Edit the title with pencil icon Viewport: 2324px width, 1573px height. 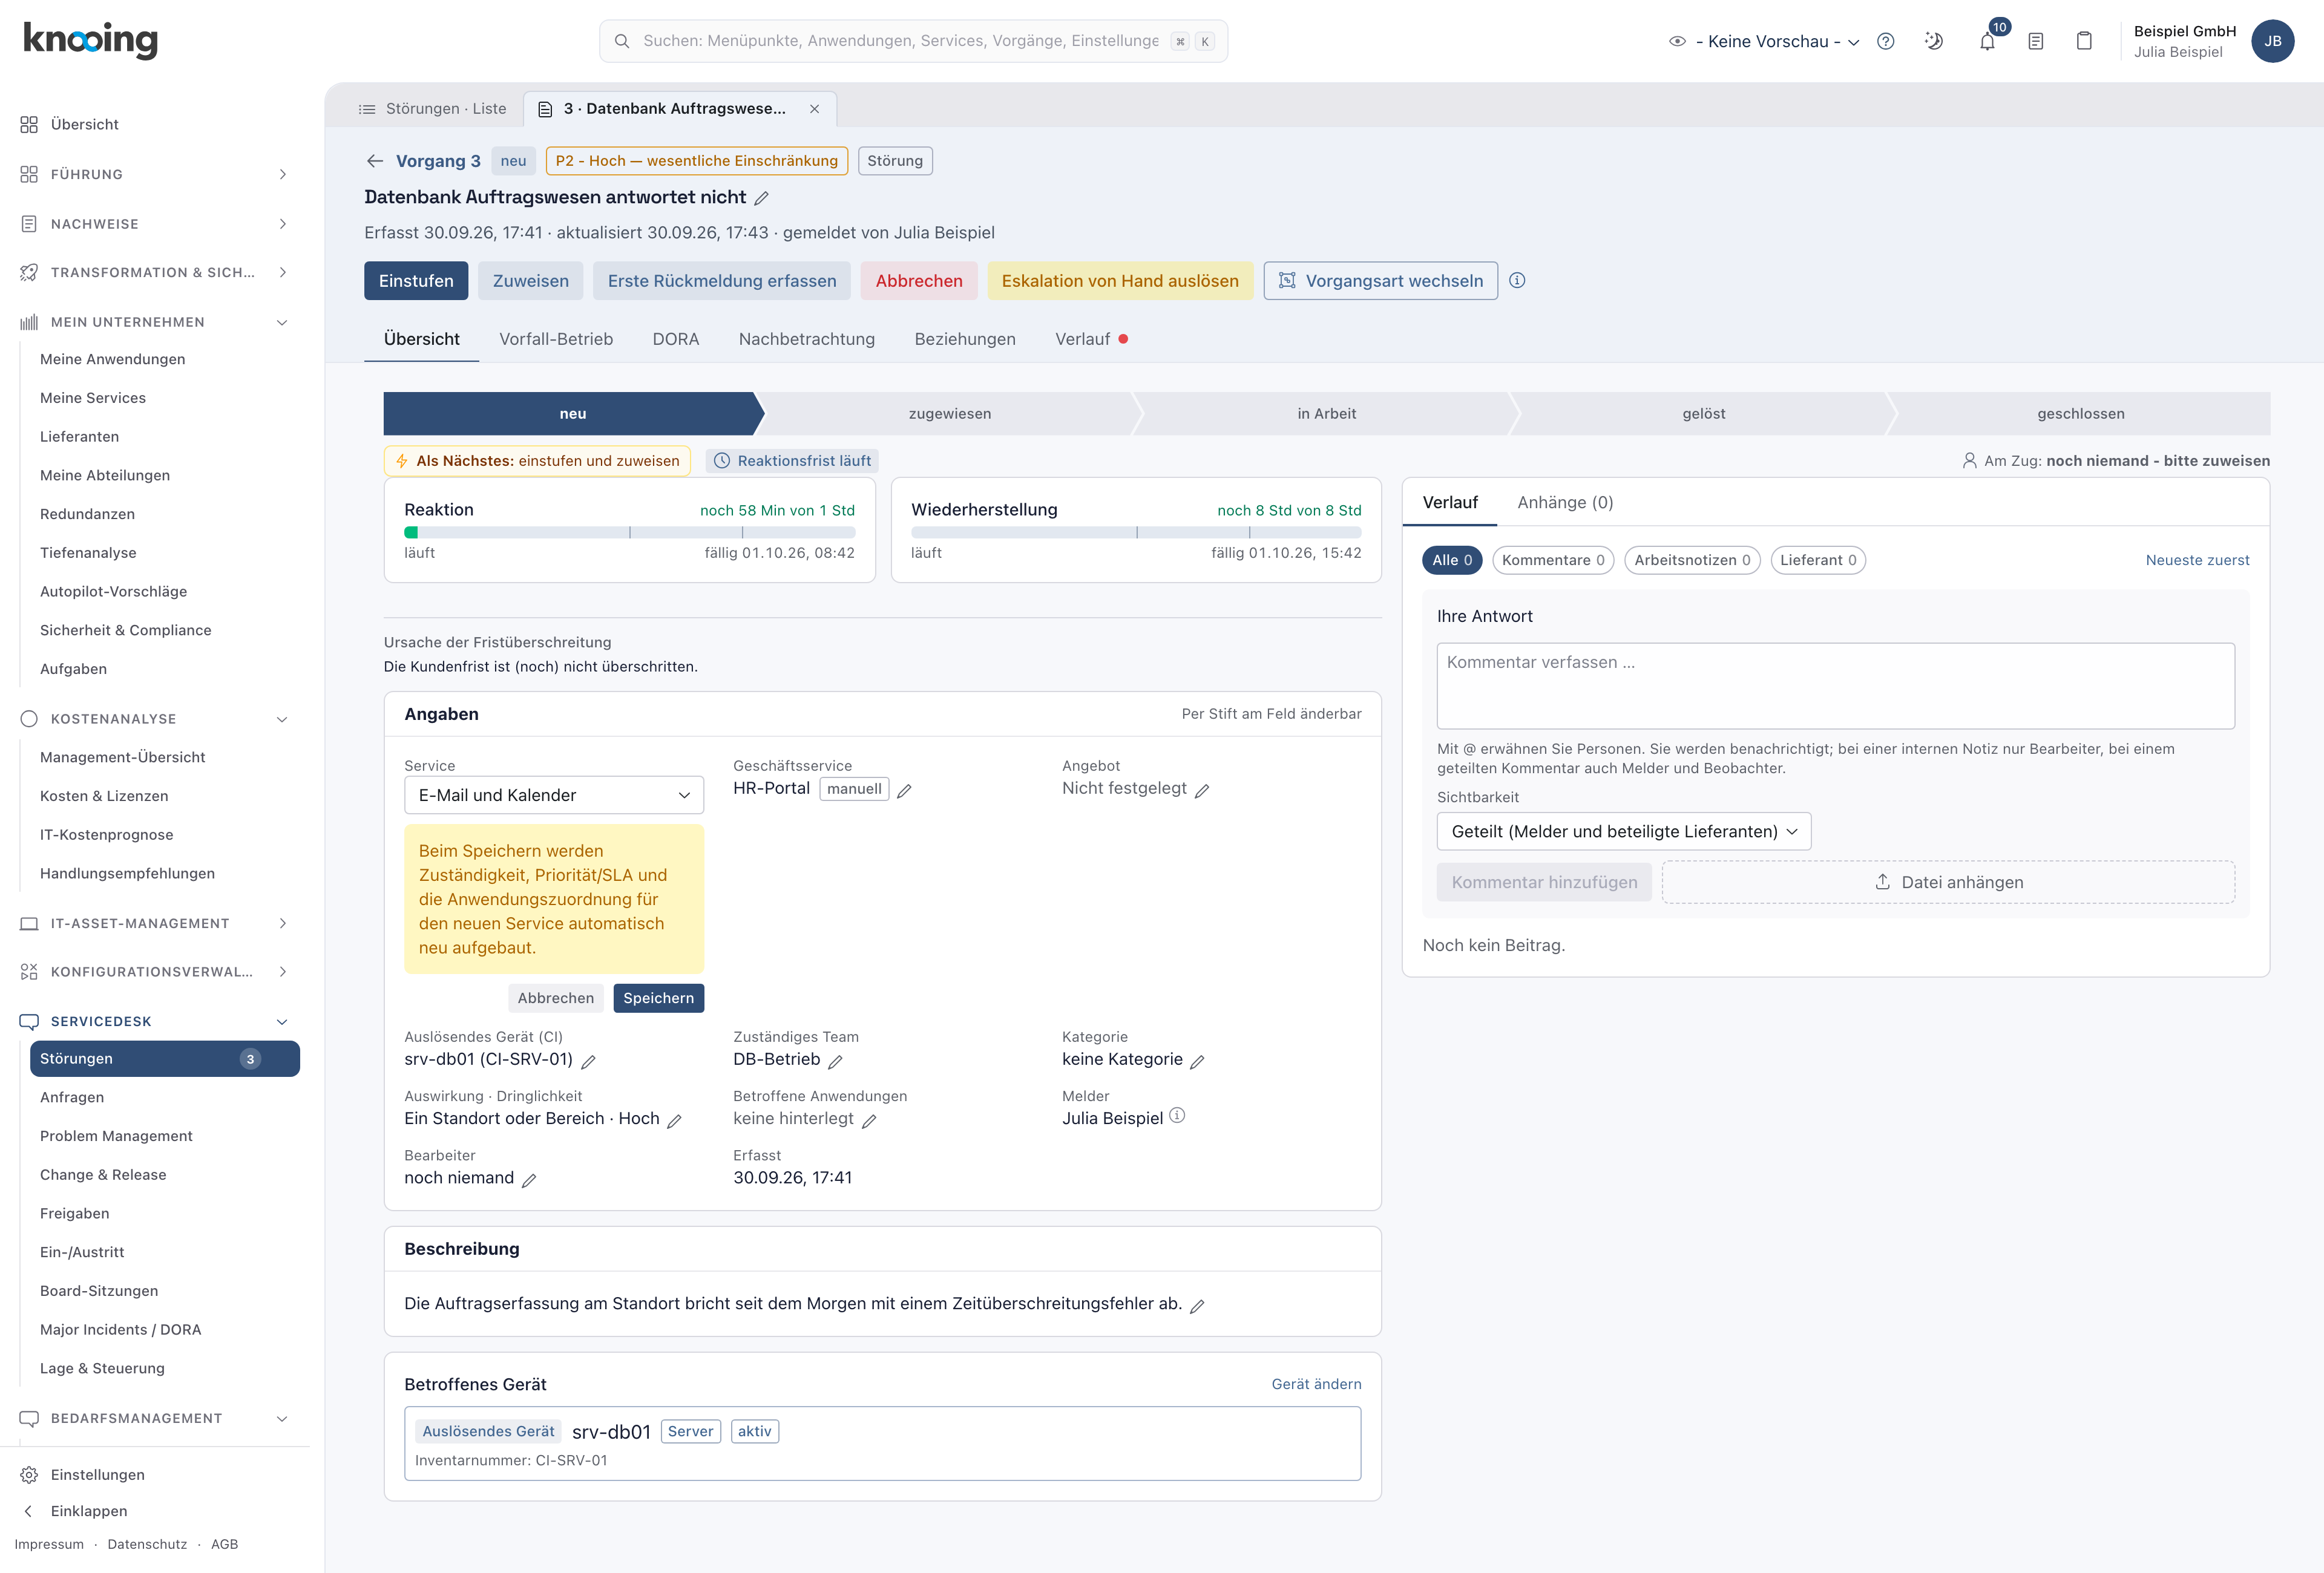point(762,198)
